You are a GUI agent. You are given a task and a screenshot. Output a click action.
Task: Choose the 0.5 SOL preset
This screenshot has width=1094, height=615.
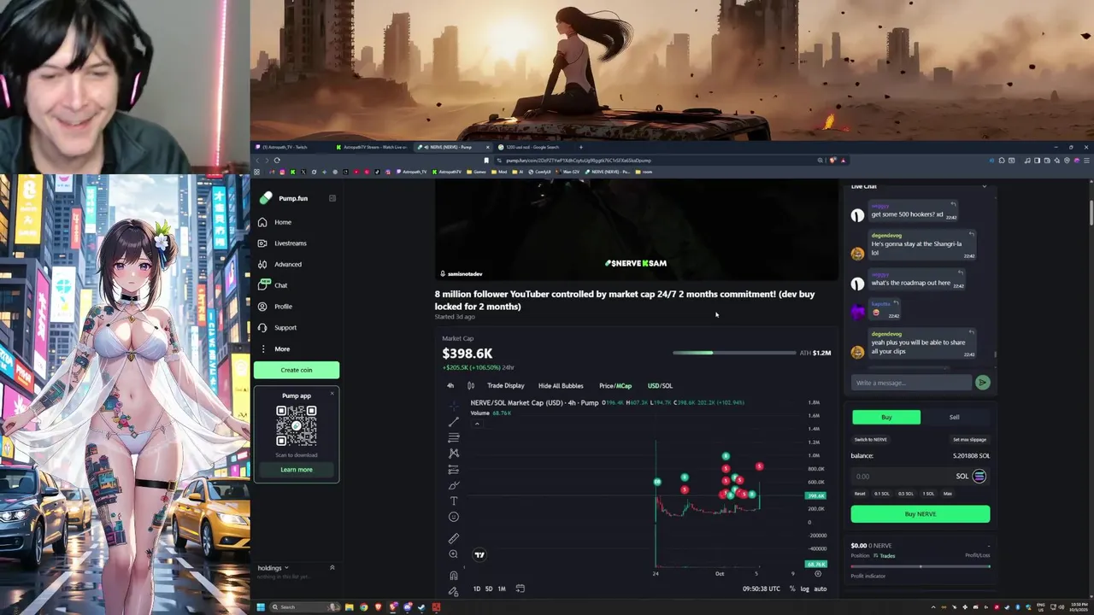(905, 494)
